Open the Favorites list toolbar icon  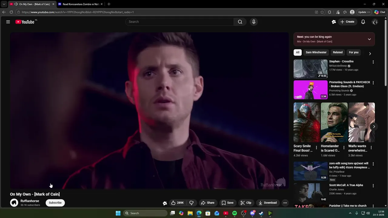(x=345, y=12)
